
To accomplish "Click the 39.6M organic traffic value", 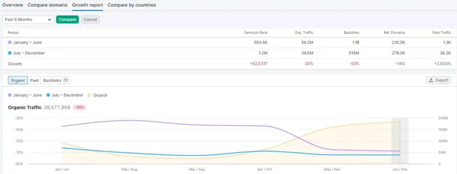I will 307,53.
